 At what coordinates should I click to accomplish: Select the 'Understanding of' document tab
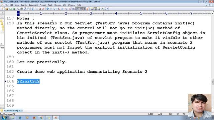click(13, 111)
